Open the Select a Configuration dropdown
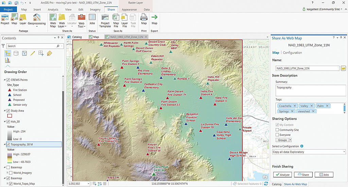 (x=309, y=152)
